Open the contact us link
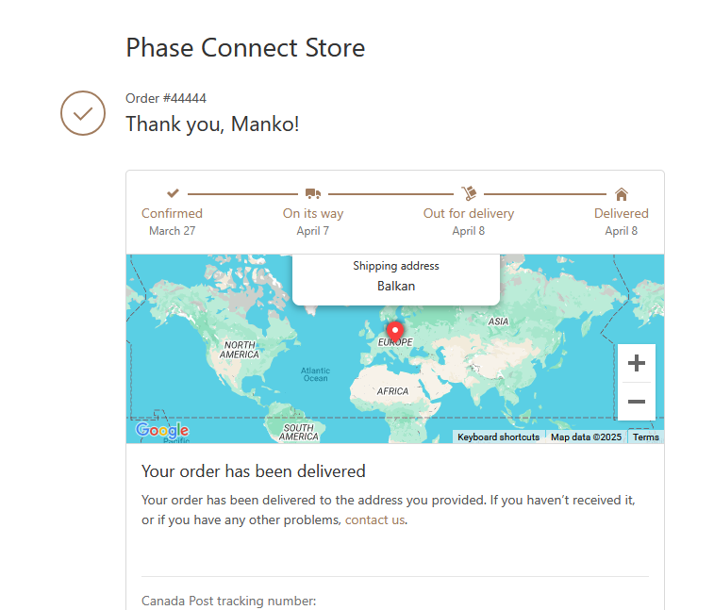This screenshot has width=714, height=610. click(x=374, y=519)
